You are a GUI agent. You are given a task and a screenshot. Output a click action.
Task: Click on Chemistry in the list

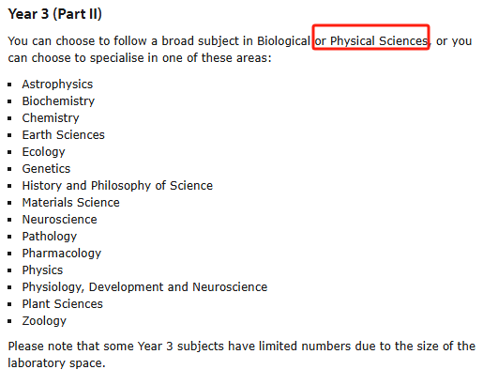coord(51,118)
